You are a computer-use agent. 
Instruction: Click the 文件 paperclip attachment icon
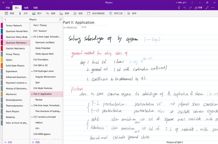(x=20, y=13)
